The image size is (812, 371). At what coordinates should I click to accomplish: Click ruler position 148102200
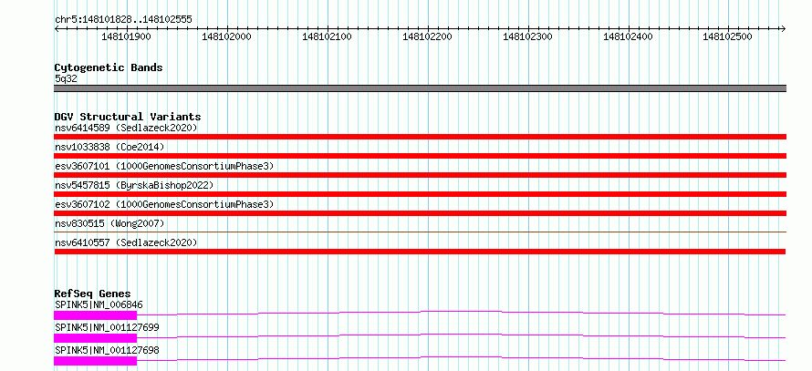[x=427, y=36]
